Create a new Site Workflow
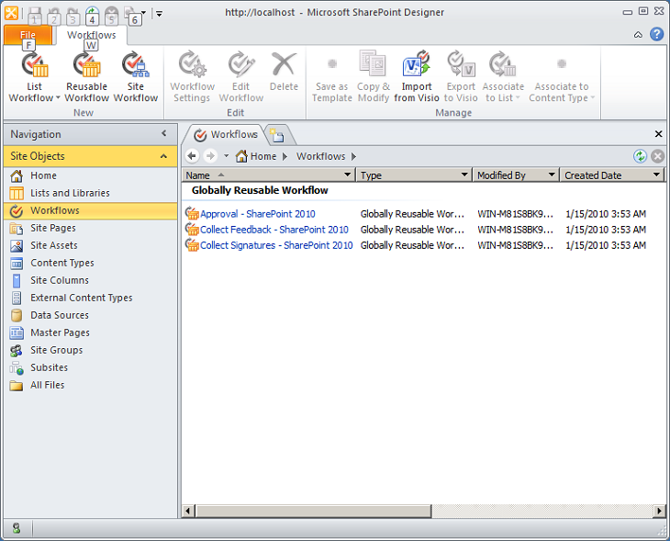 [136, 77]
